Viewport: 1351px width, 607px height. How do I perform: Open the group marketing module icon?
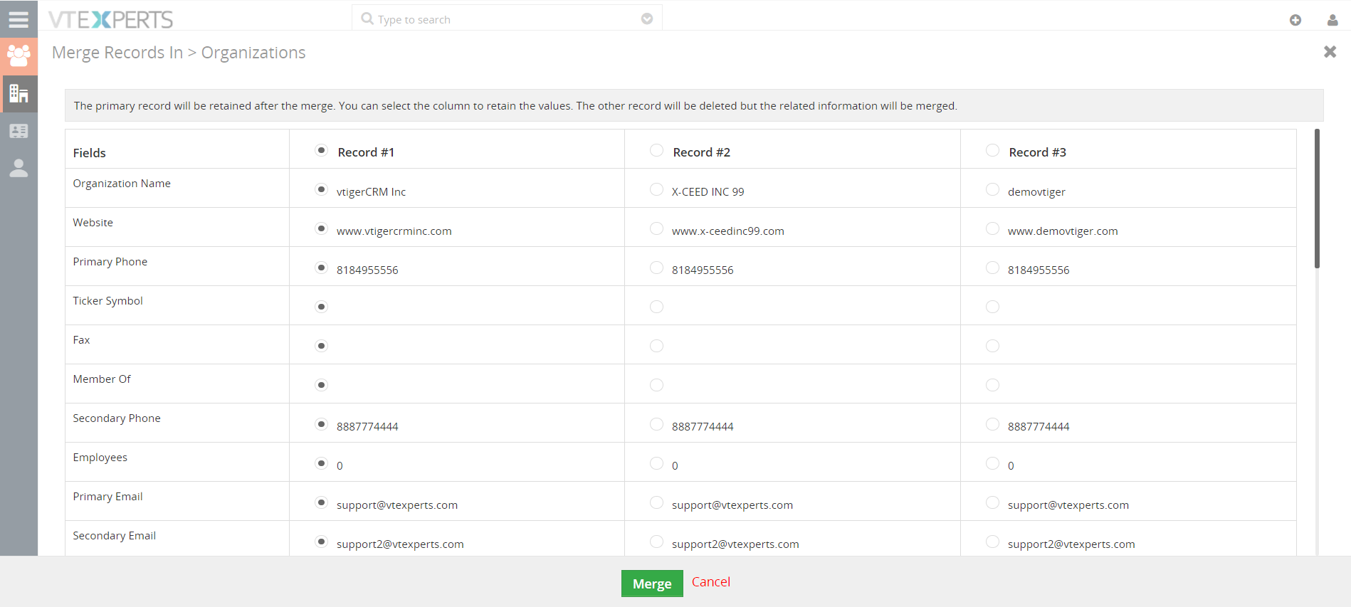point(19,56)
